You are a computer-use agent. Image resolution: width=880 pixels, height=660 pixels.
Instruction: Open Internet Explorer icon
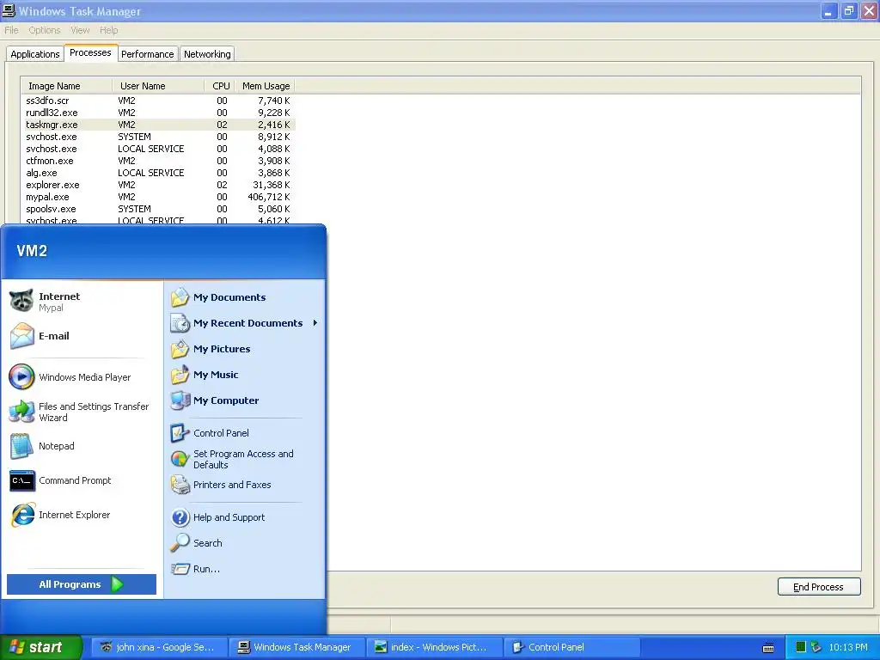click(x=21, y=515)
